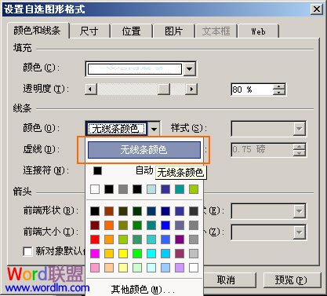327x296 pixels.
Task: Pick the gold swatch
Action: tap(109, 254)
